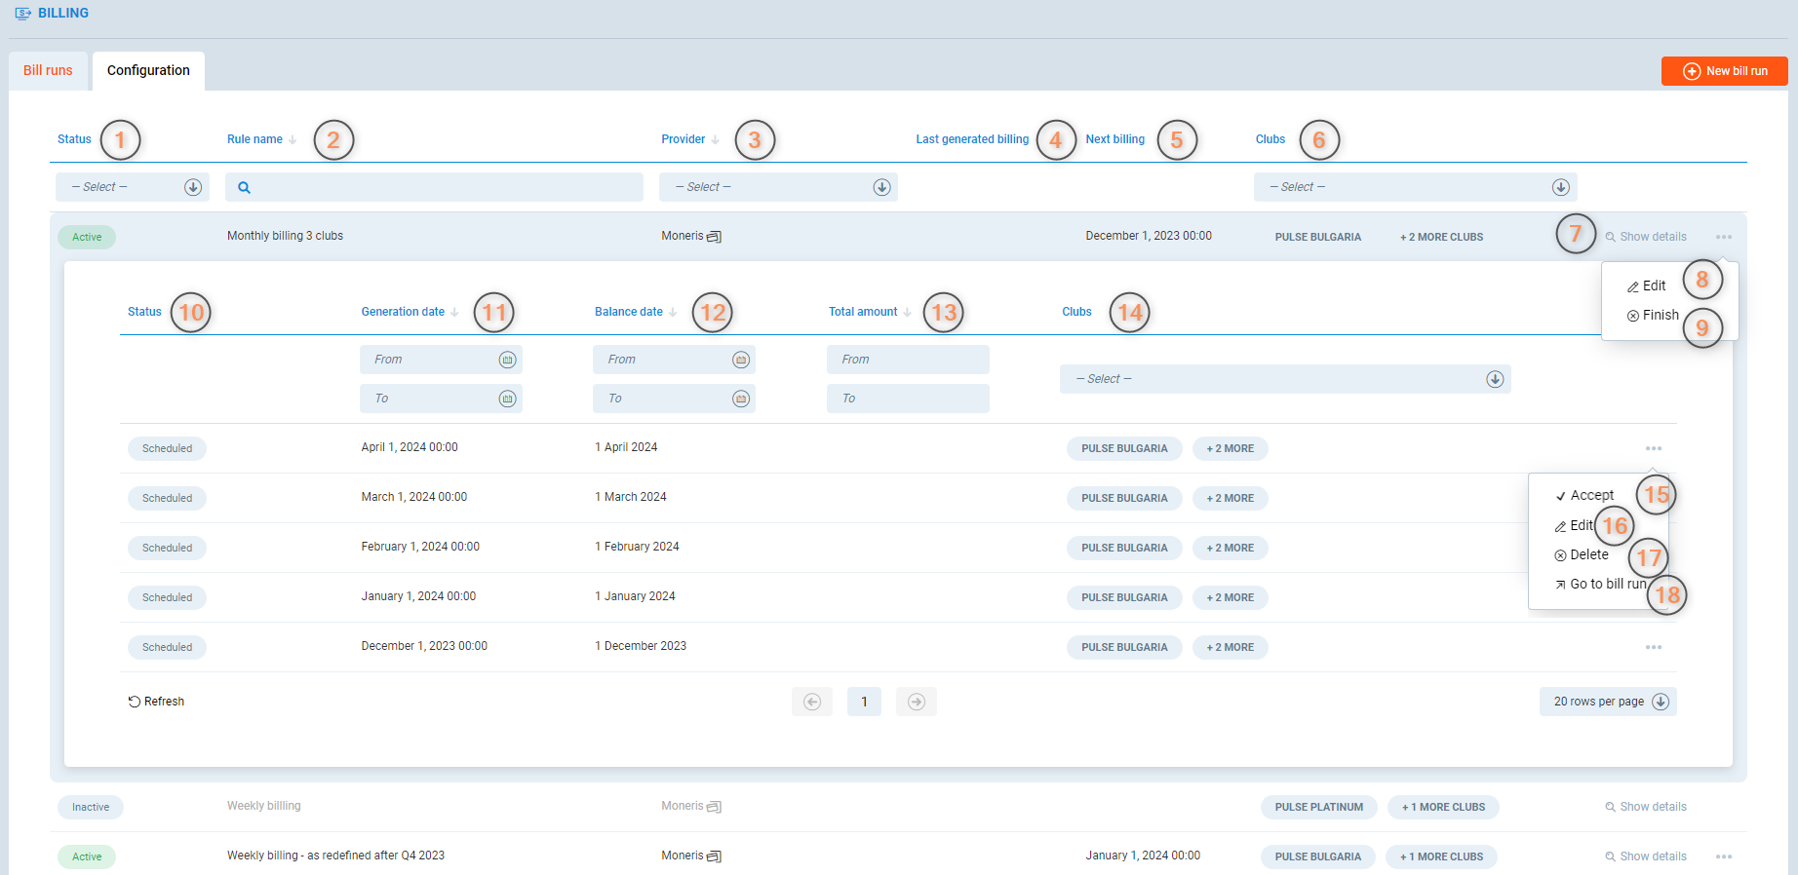Click the previous page arrow in pagination

pyautogui.click(x=811, y=702)
